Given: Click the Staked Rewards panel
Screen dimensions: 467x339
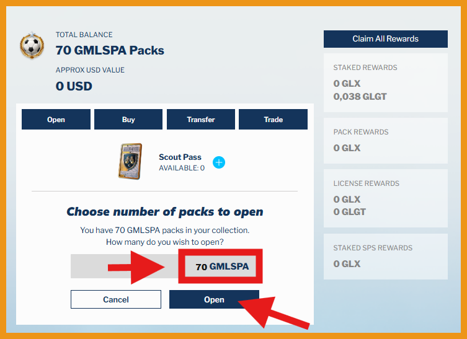Looking at the screenshot, I should (x=385, y=81).
